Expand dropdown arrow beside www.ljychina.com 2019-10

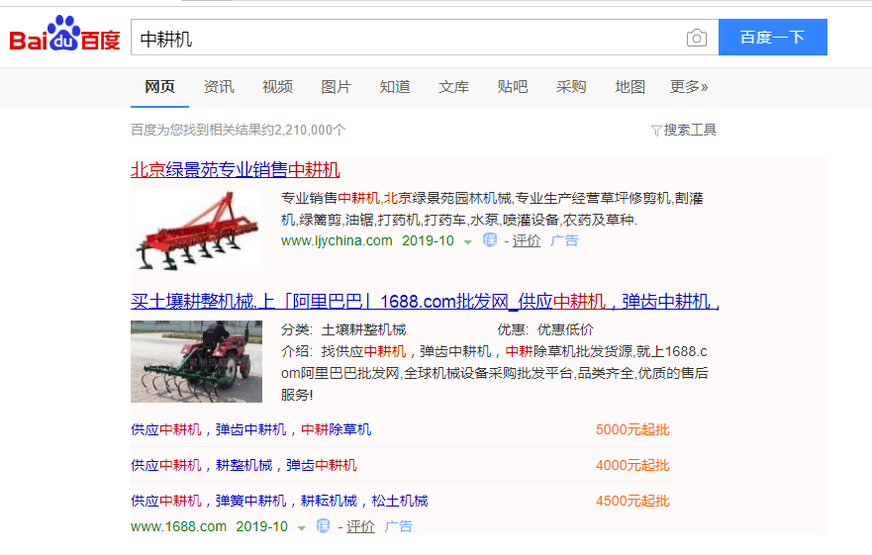click(x=468, y=242)
